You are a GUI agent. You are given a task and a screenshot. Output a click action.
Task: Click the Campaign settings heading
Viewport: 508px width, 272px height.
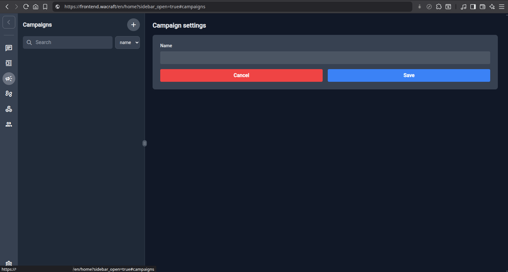pyautogui.click(x=179, y=25)
